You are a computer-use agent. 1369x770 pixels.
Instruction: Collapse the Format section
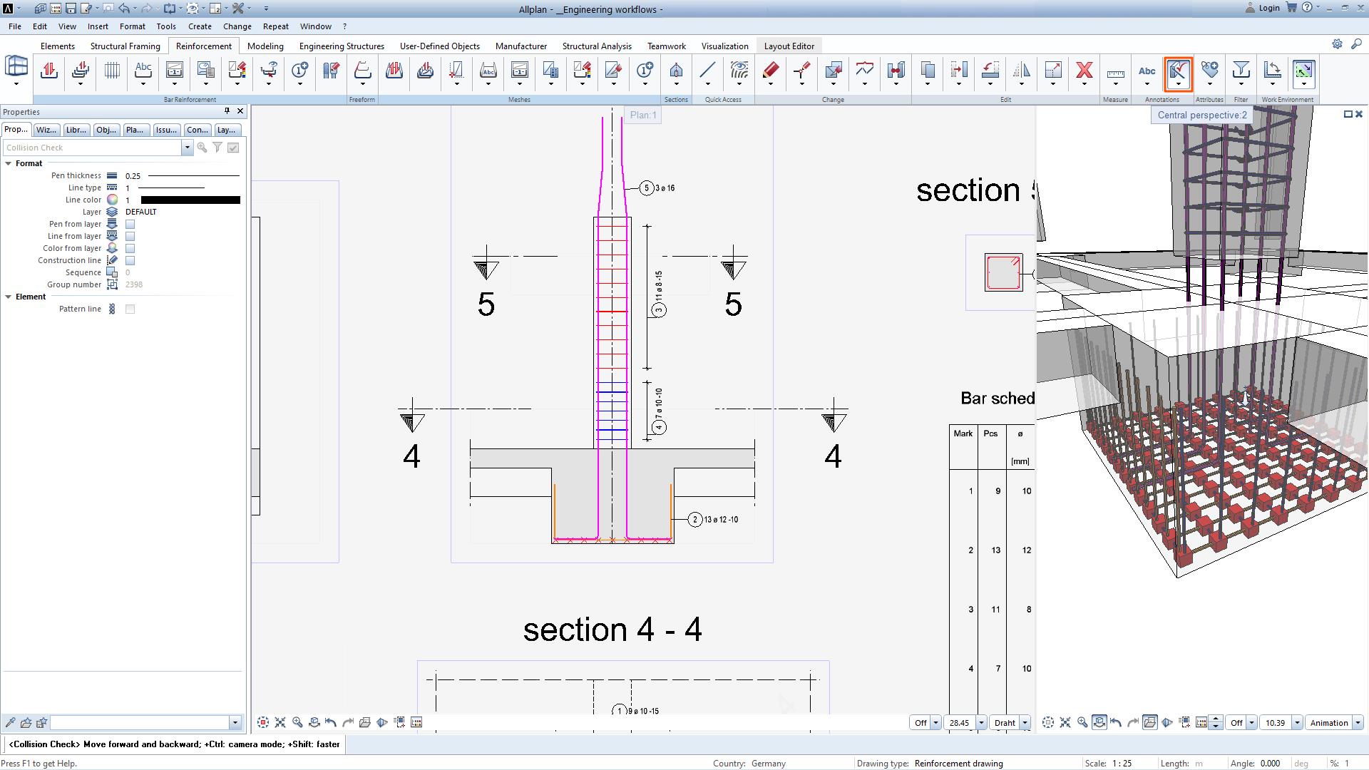coord(9,163)
